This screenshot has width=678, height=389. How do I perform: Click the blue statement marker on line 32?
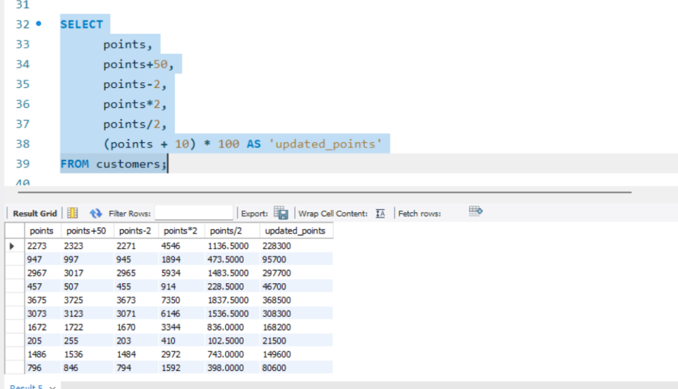[39, 24]
